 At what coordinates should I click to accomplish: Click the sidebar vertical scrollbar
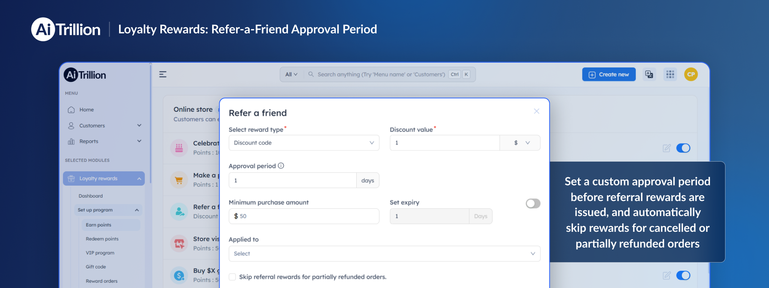(x=150, y=124)
